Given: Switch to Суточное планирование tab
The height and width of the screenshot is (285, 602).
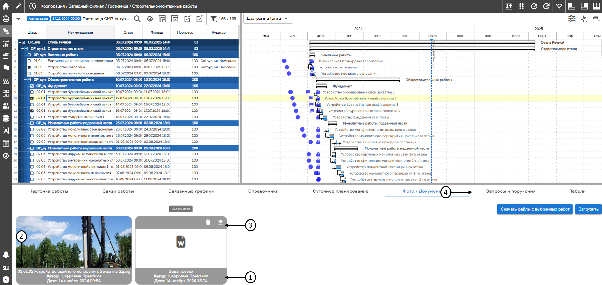Looking at the screenshot, I should point(341,191).
